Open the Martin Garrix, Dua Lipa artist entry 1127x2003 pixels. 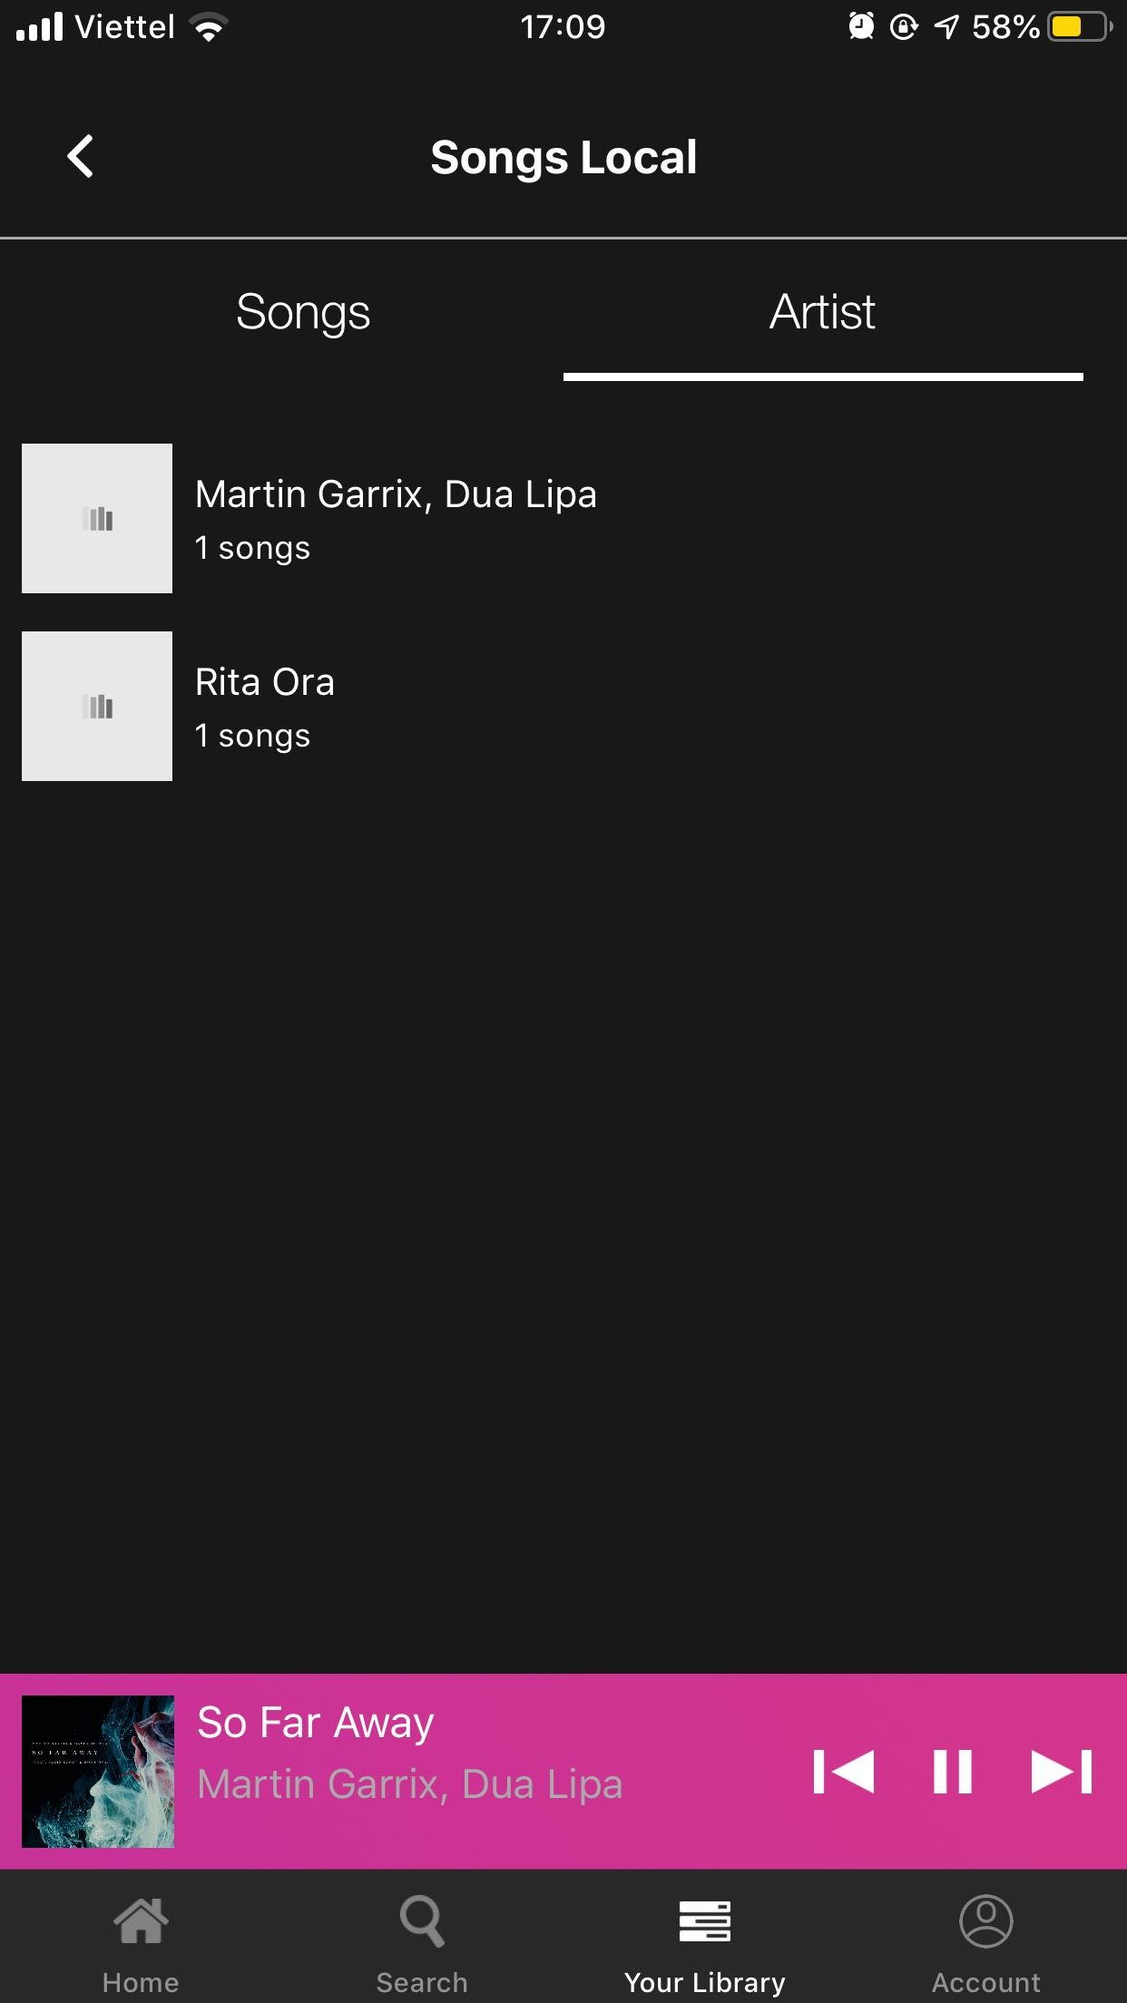click(x=396, y=519)
